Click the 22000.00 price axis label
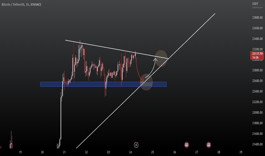Screen dimensions: 265x156 [x=257, y=113]
